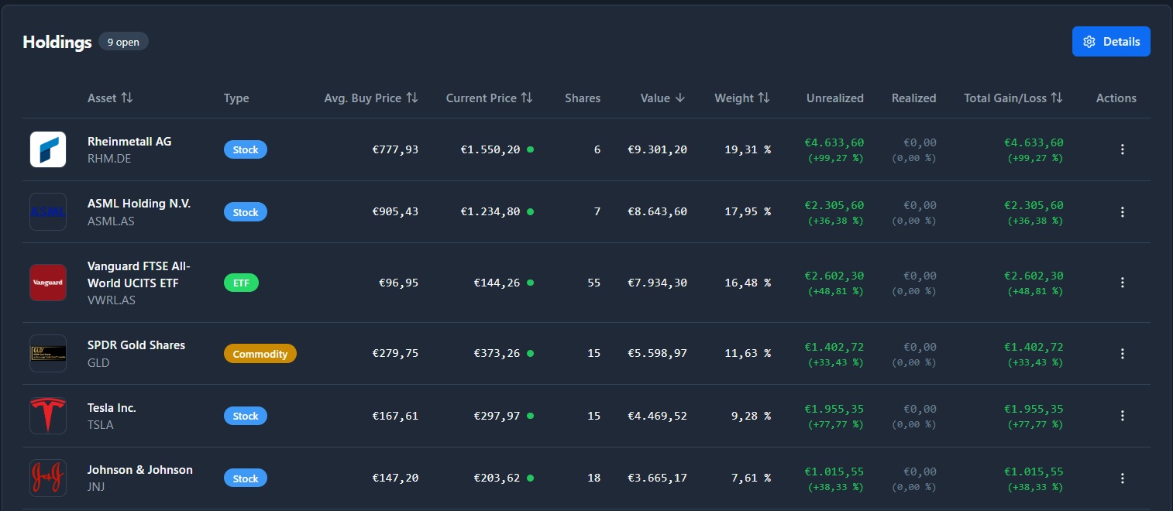
Task: Select the ASML Holding N.V. asset name
Action: [x=139, y=204]
